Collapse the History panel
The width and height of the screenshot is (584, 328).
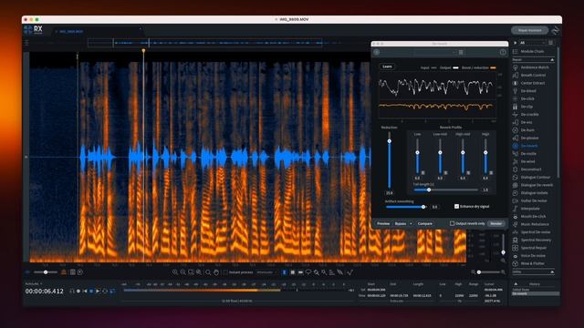click(516, 284)
